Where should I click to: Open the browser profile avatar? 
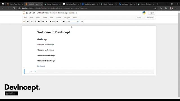click(171, 8)
